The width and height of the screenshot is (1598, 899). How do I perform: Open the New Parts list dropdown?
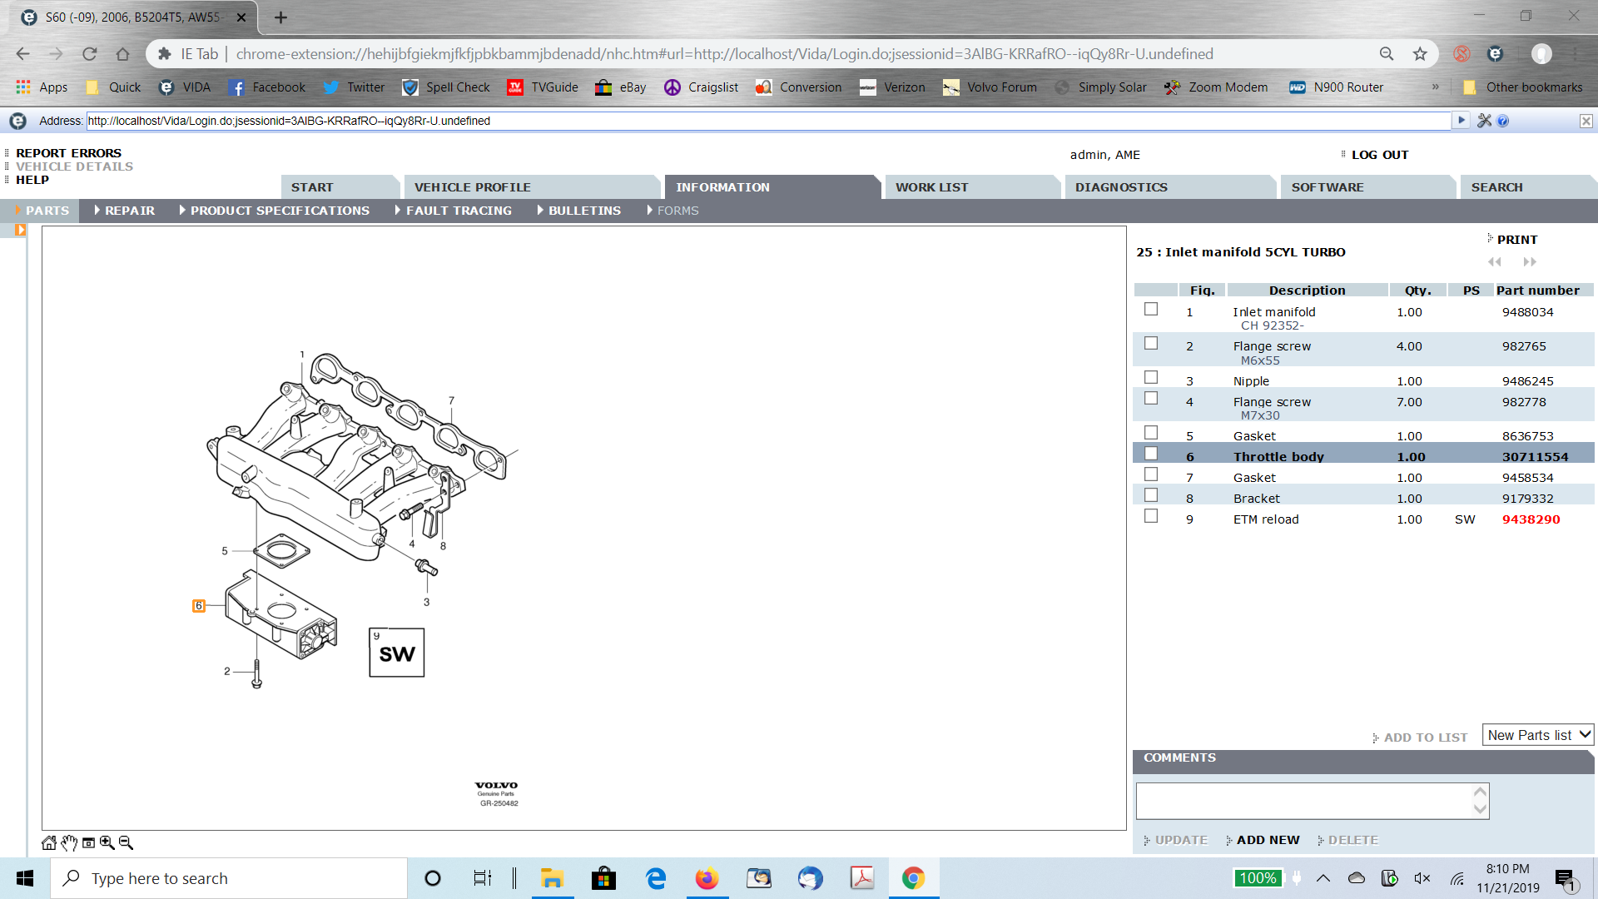pyautogui.click(x=1538, y=735)
